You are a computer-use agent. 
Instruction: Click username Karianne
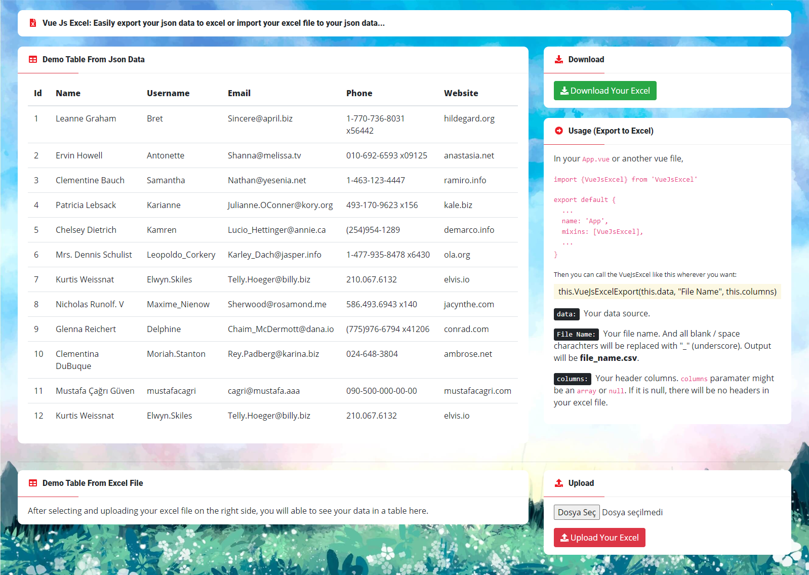pyautogui.click(x=164, y=205)
